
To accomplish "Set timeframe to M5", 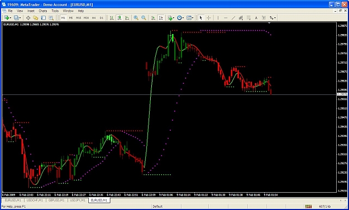I will click(71, 18).
